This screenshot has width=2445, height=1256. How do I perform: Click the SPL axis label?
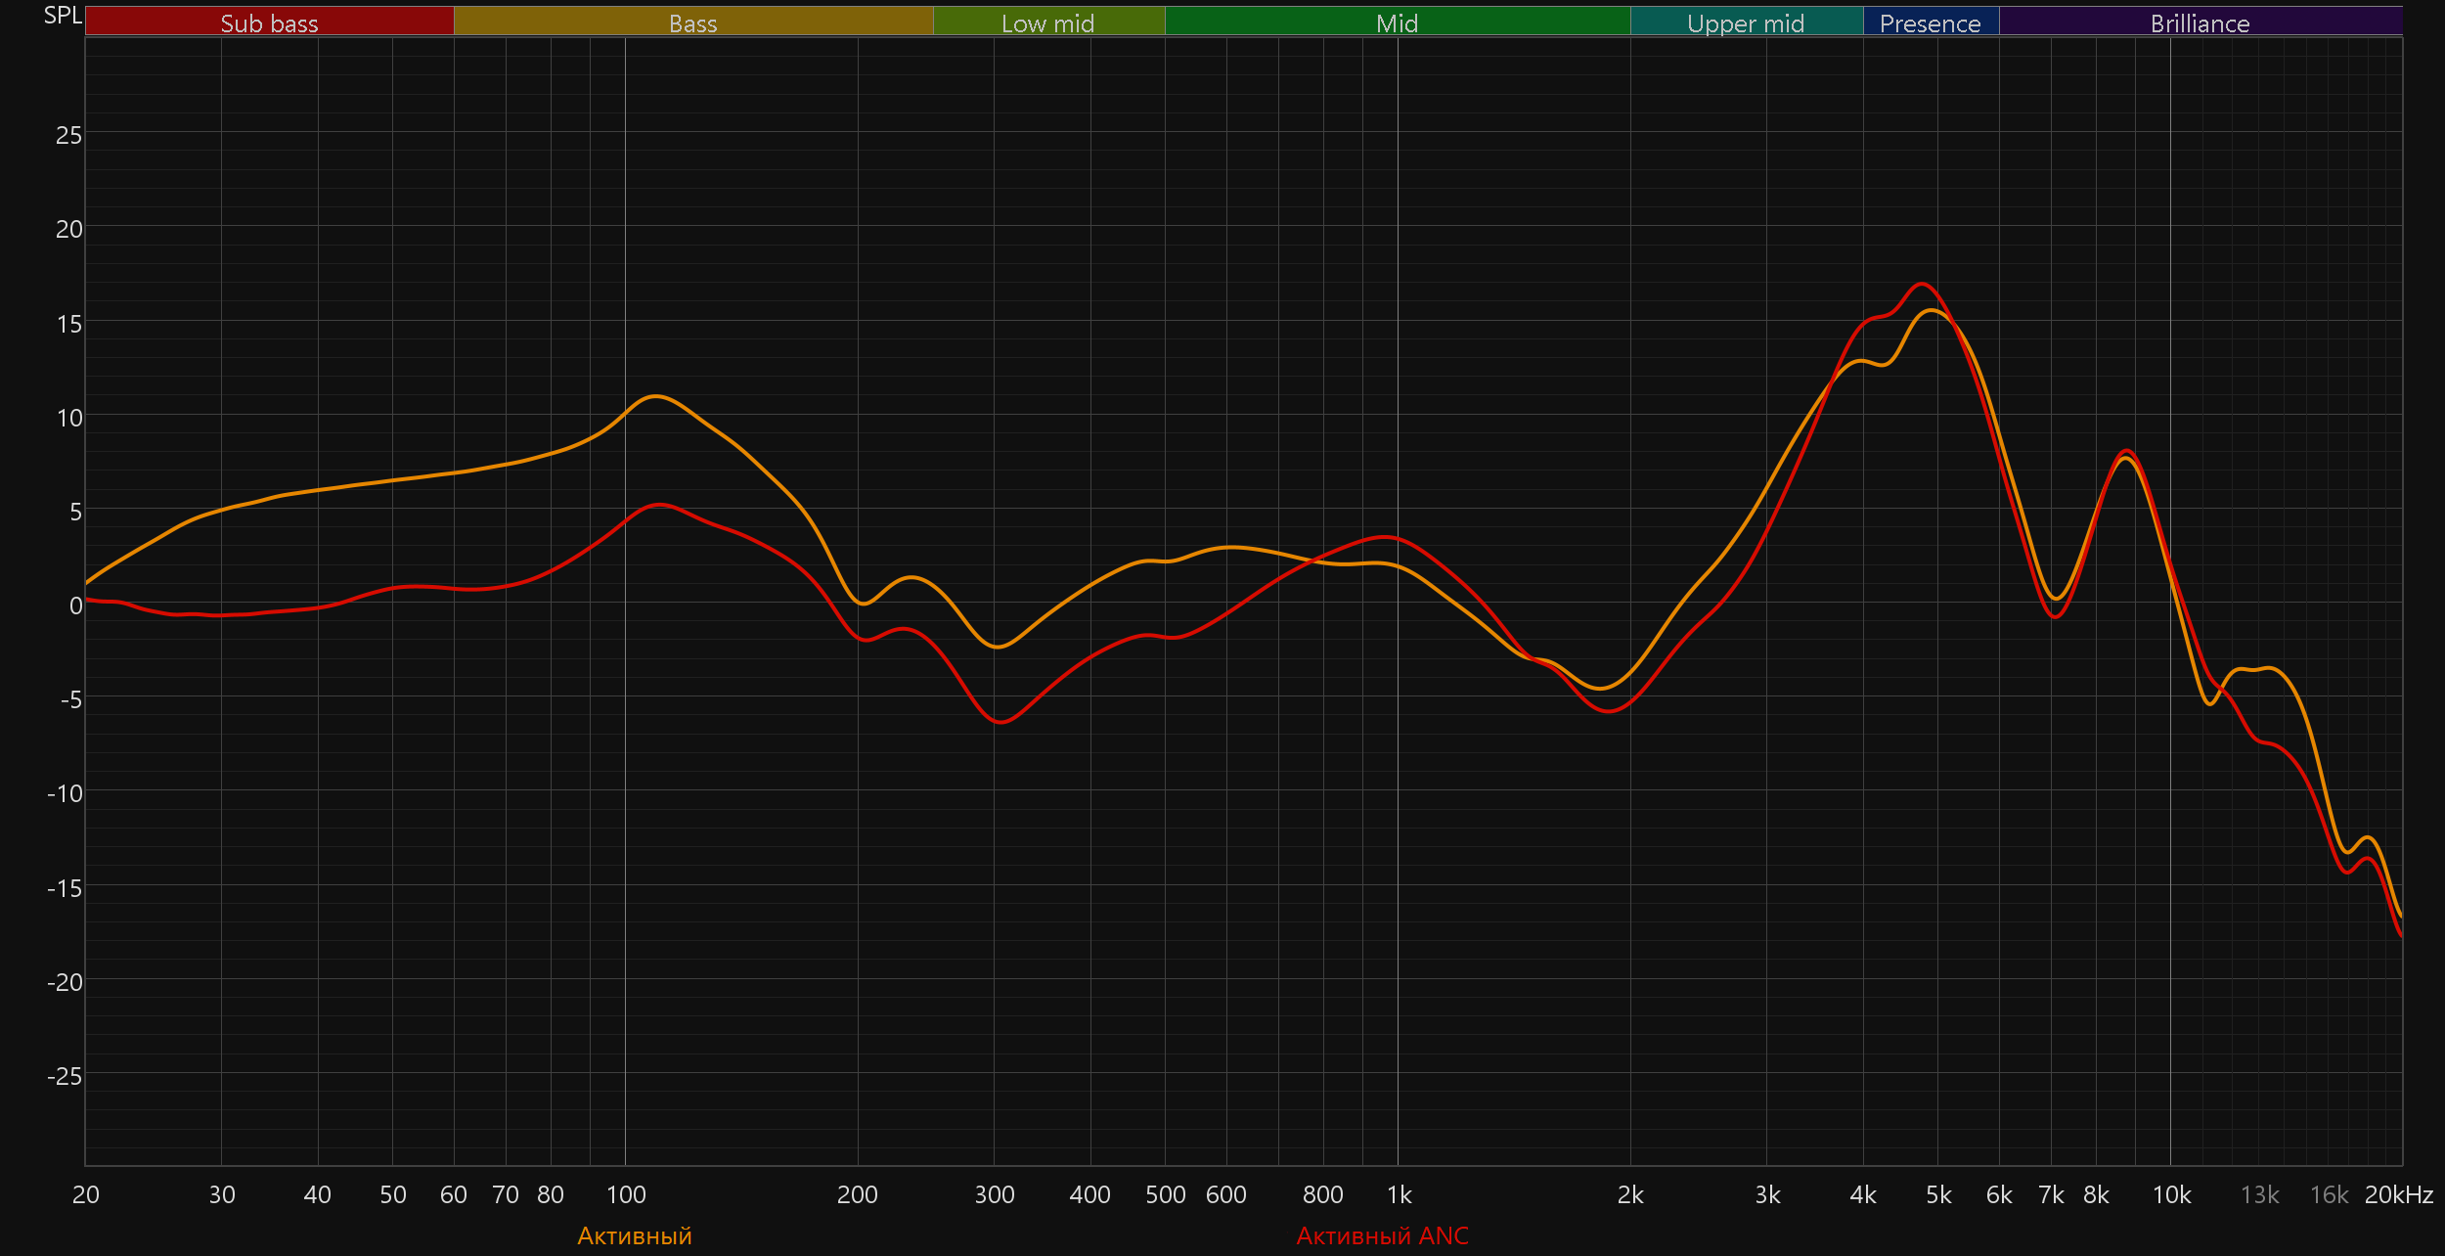pos(63,16)
